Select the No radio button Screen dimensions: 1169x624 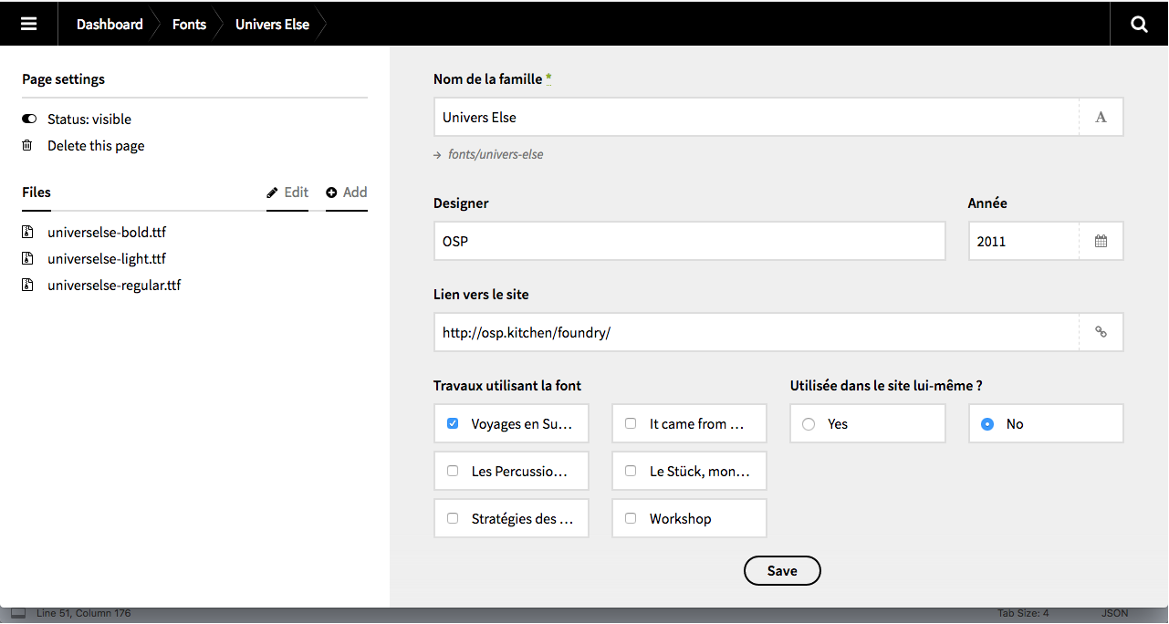tap(986, 424)
